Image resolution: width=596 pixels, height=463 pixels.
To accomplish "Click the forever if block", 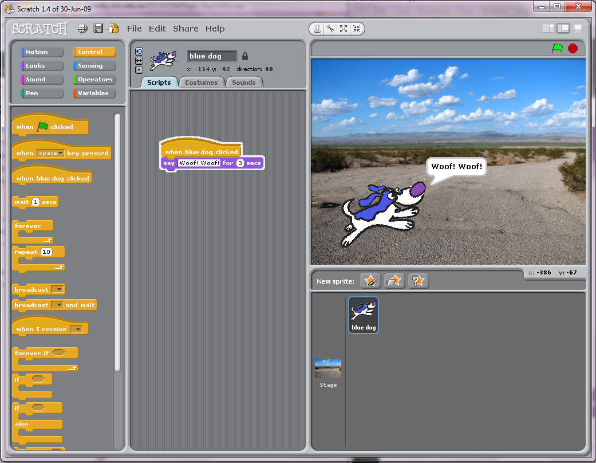I will [x=45, y=359].
